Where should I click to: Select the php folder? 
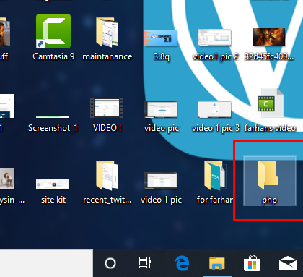click(x=270, y=181)
